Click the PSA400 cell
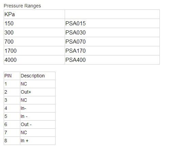This screenshot has width=172, height=149. click(112, 60)
